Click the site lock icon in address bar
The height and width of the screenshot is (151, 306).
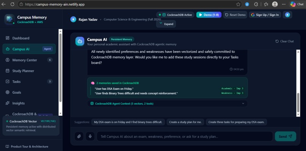point(21,4)
